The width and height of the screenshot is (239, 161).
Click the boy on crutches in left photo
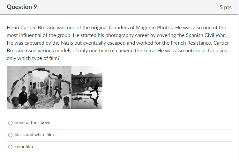57,86
